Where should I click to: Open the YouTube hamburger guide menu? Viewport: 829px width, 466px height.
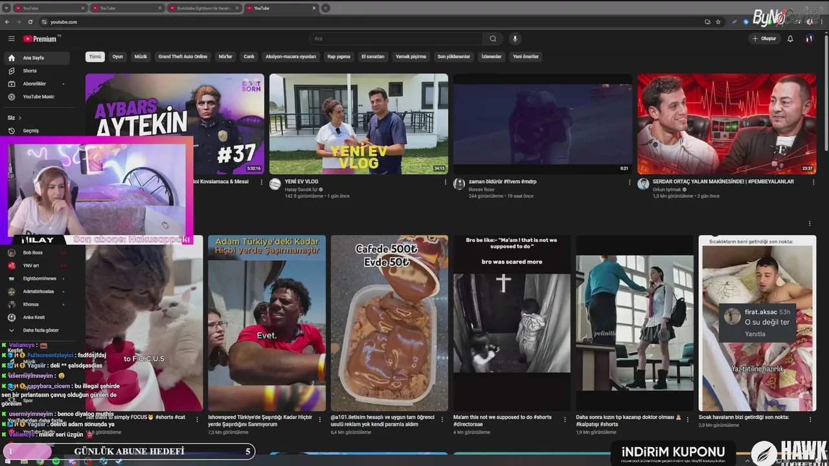(11, 39)
